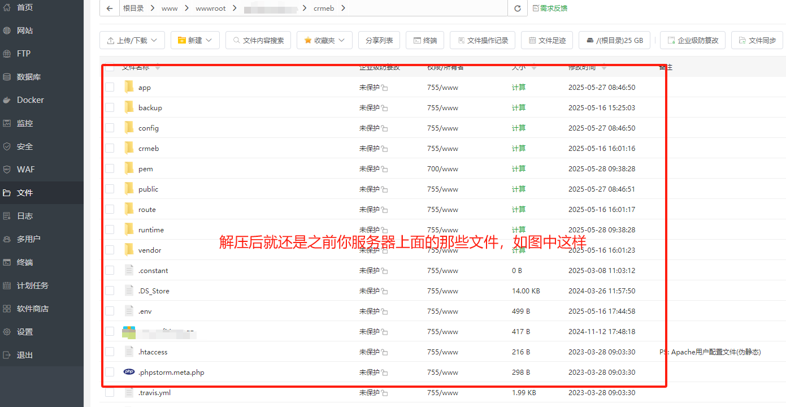The height and width of the screenshot is (407, 786).
Task: Open the 数据库 sidebar icon
Action: coord(7,77)
